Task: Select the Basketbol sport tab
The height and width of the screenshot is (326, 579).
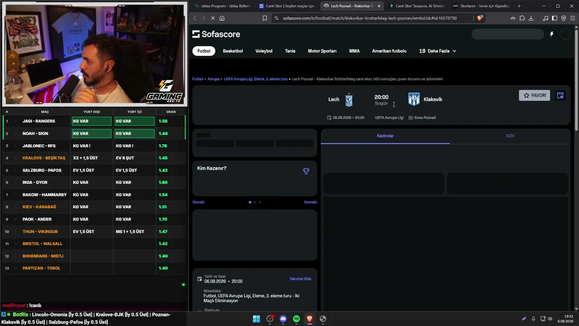Action: pyautogui.click(x=233, y=51)
